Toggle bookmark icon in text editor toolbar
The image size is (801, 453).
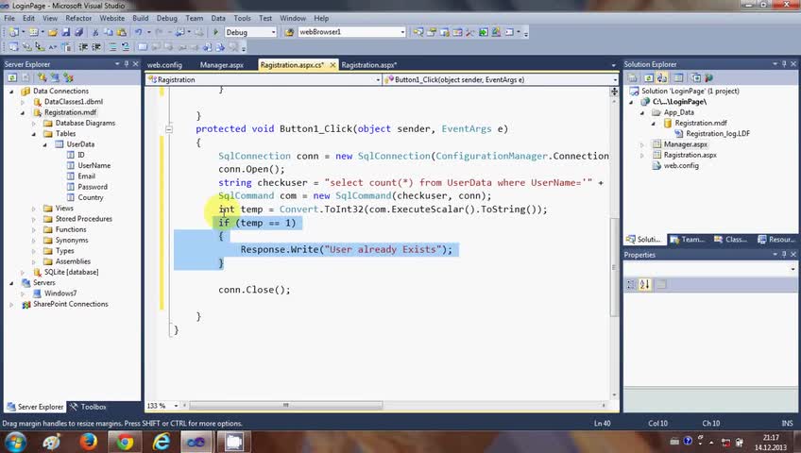[143, 47]
